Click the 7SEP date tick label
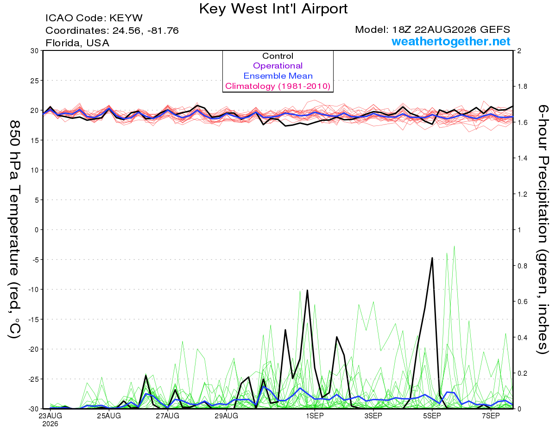The height and width of the screenshot is (429, 556). point(491,416)
